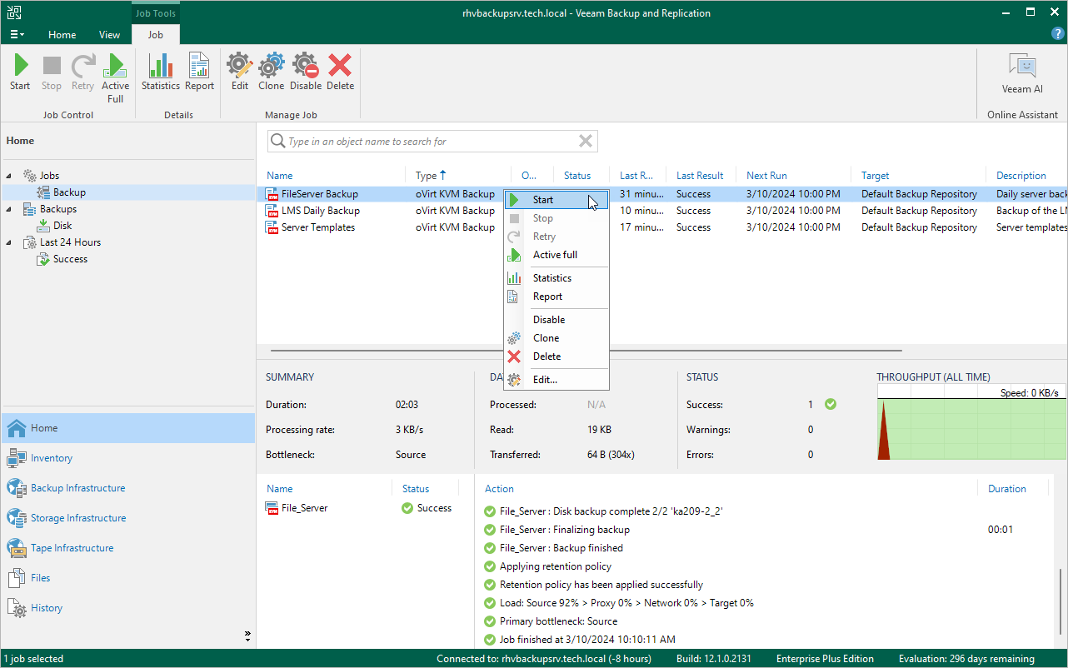
Task: Open the Files view
Action: 128,578
